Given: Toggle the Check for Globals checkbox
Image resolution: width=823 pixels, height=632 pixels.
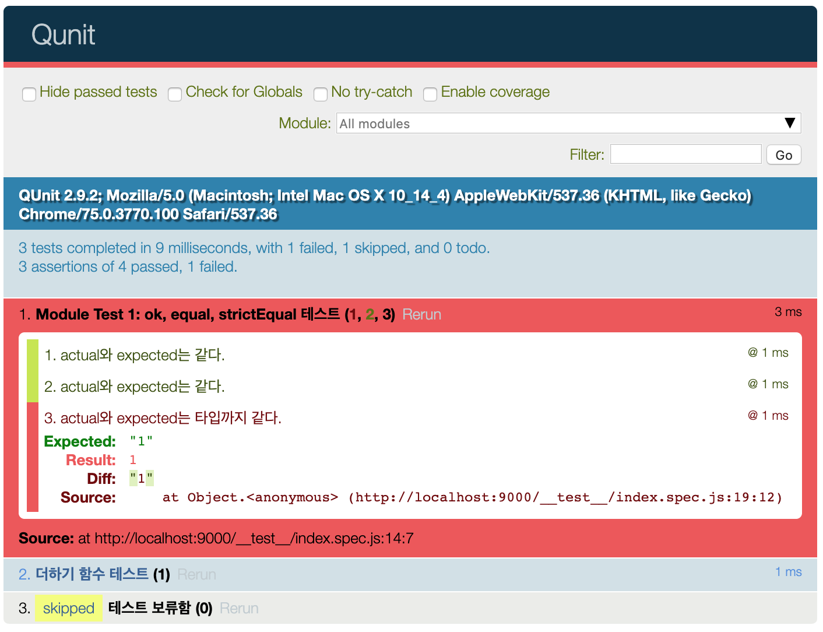Looking at the screenshot, I should (x=175, y=94).
